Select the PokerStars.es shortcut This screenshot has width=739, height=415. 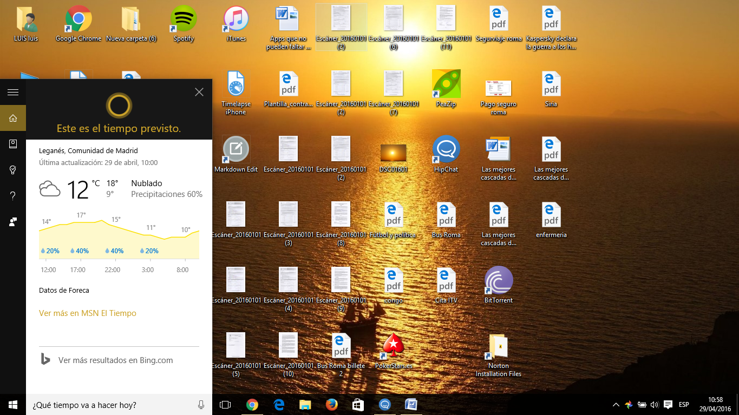point(394,351)
